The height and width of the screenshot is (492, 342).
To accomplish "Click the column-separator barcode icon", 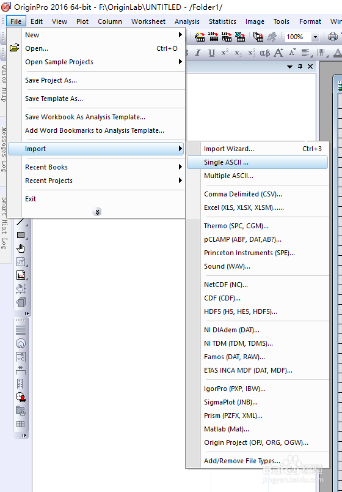I will pyautogui.click(x=321, y=53).
